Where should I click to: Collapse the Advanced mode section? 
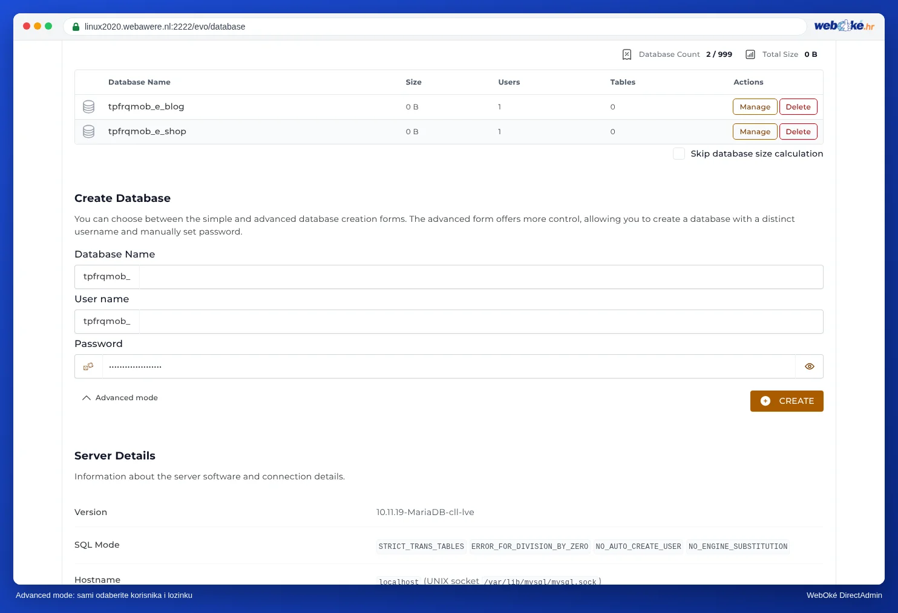[x=120, y=398]
